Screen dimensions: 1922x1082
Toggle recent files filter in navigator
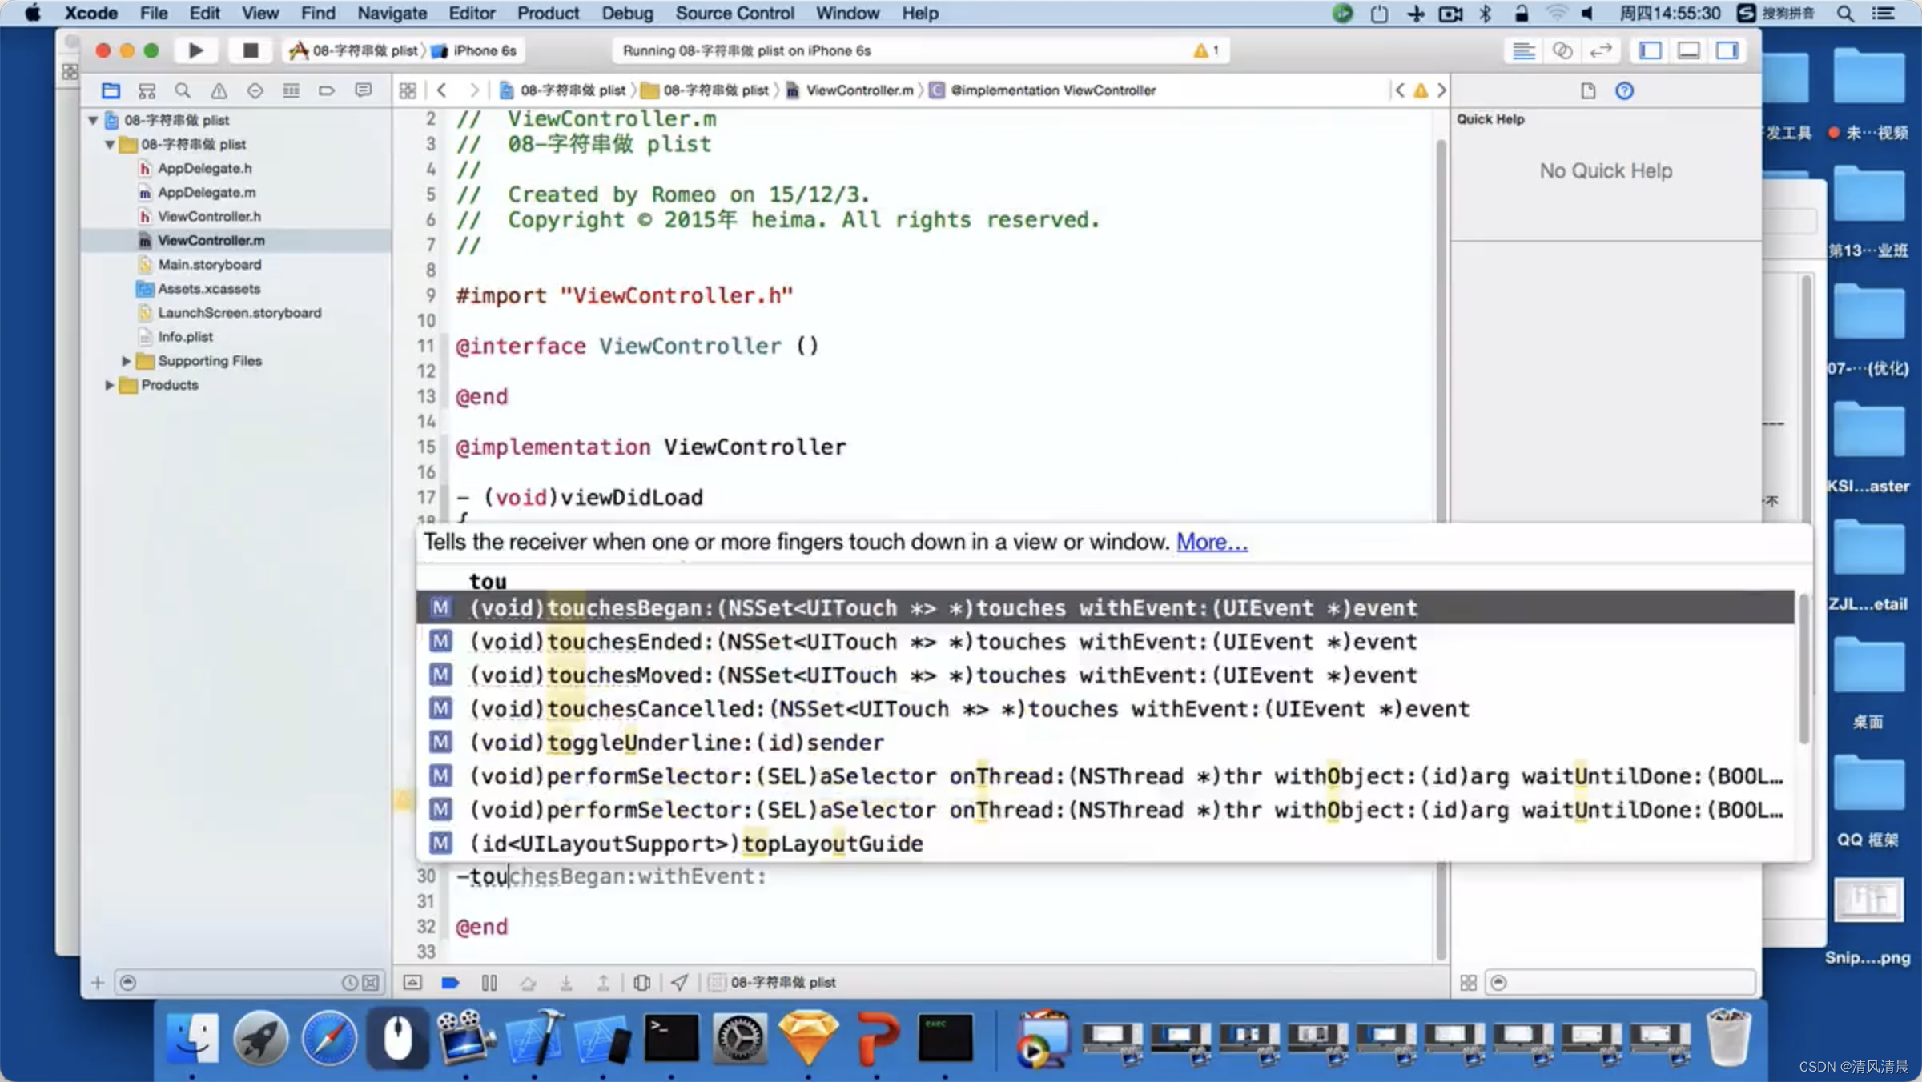(349, 982)
